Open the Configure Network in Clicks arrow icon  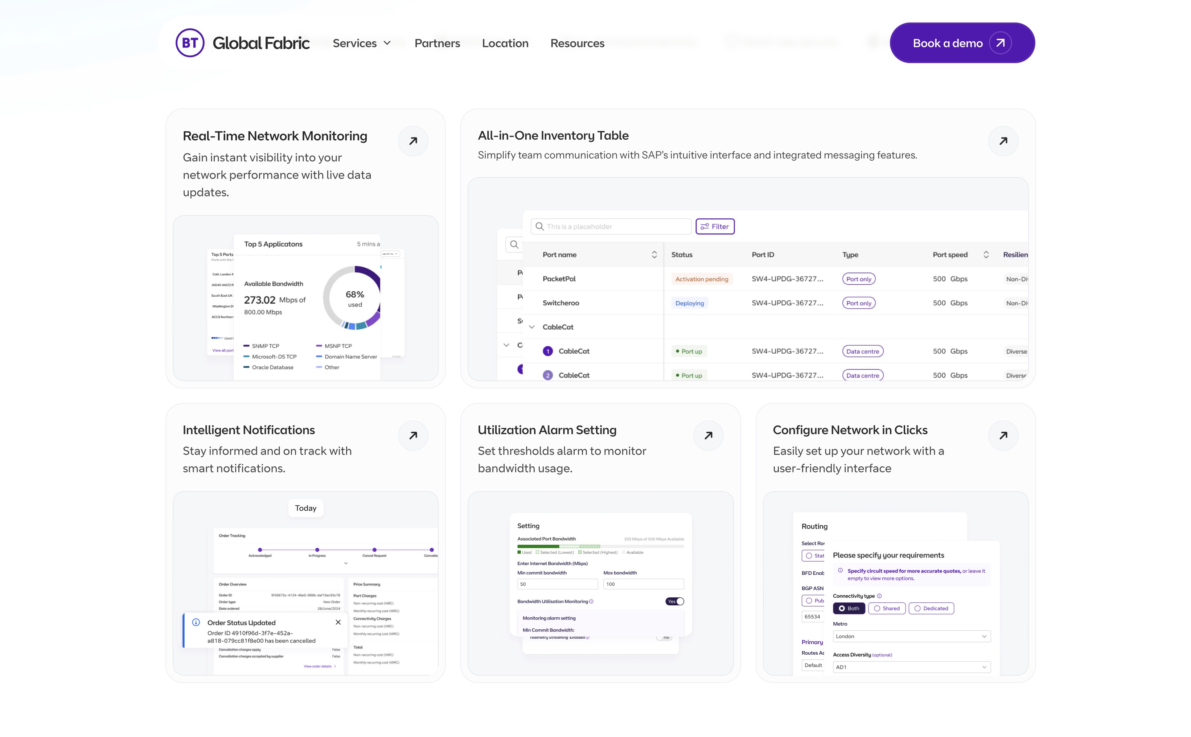point(1003,435)
